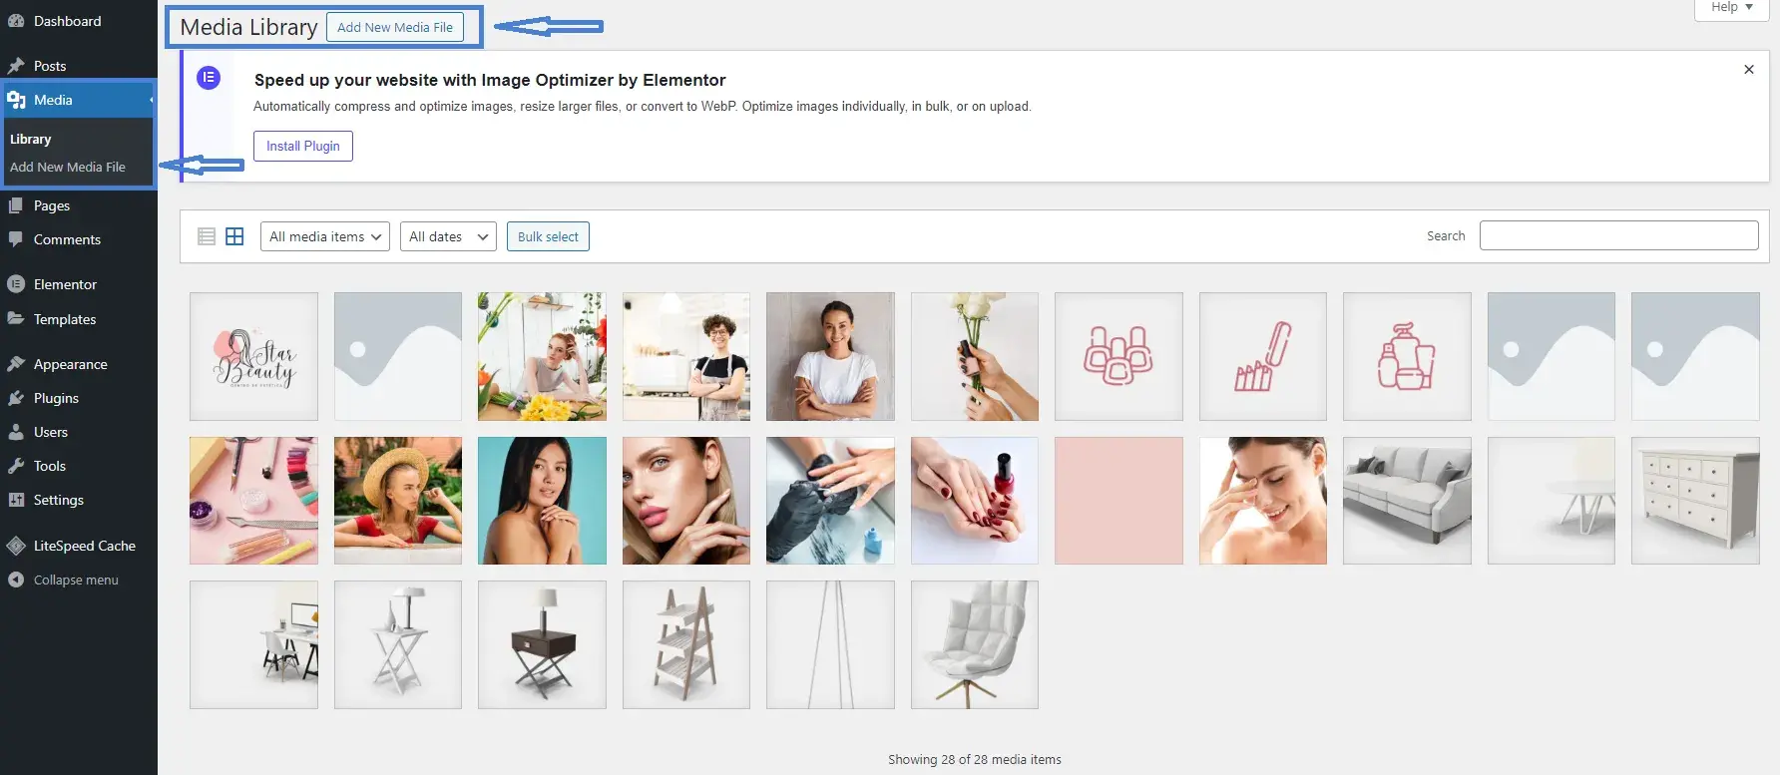Click the Bulk select button
1780x775 pixels.
tap(548, 236)
